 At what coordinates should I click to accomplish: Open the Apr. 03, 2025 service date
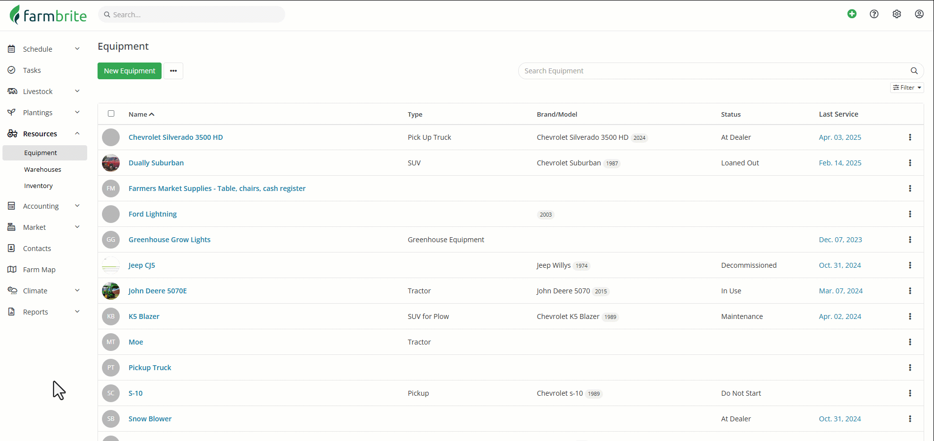tap(840, 137)
